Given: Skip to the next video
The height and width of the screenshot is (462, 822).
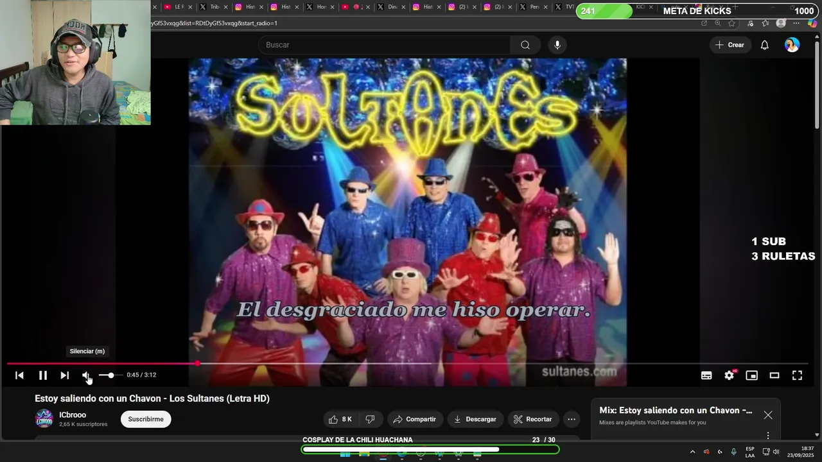Looking at the screenshot, I should point(65,375).
